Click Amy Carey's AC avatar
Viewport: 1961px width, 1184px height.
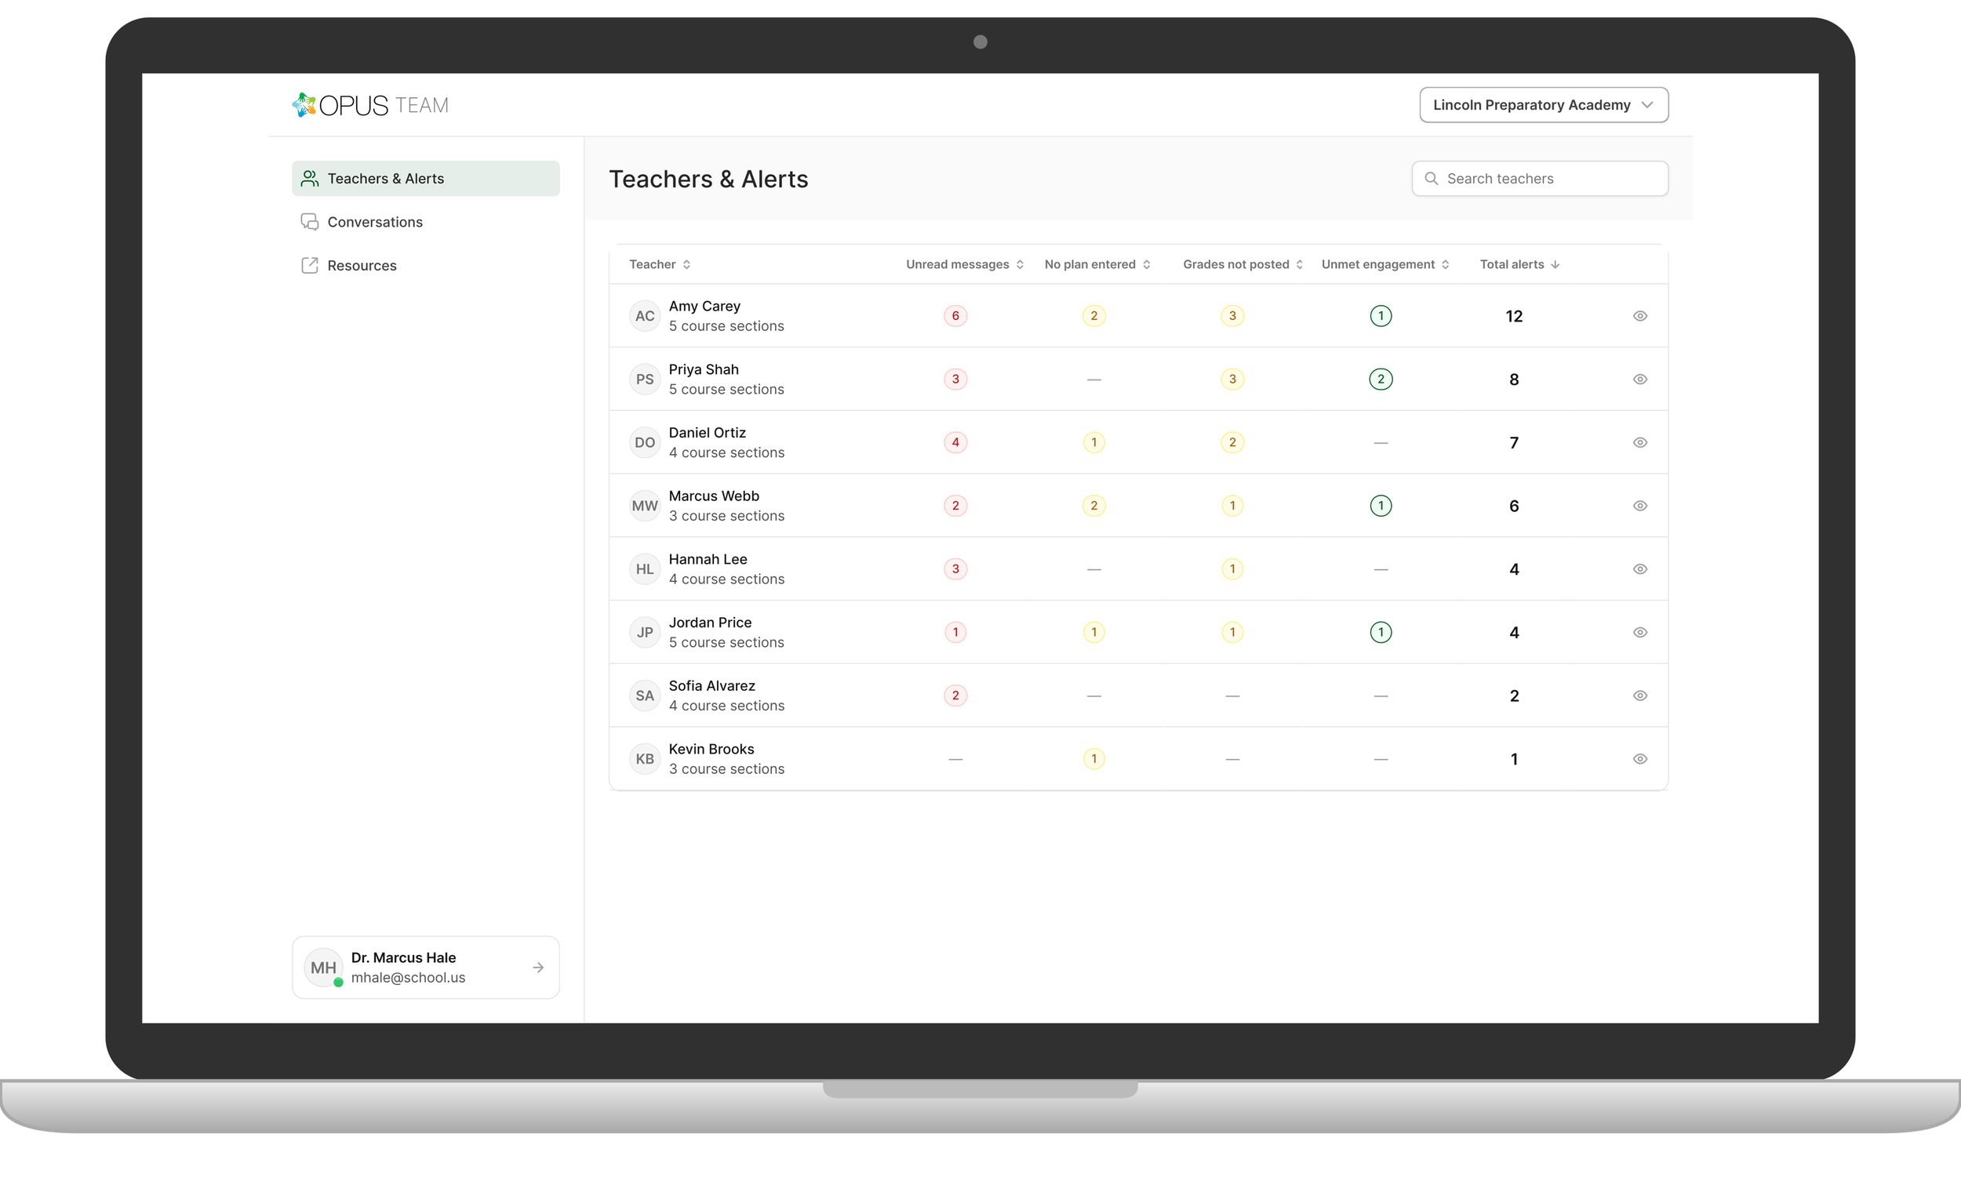(645, 316)
